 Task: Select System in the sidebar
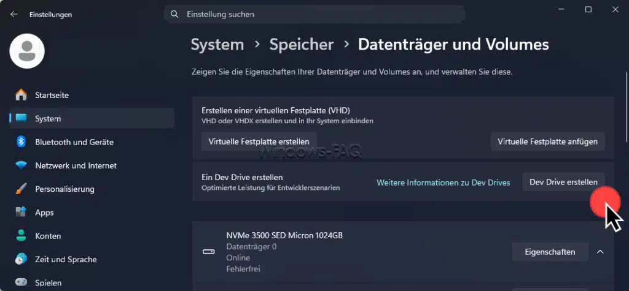(x=92, y=118)
